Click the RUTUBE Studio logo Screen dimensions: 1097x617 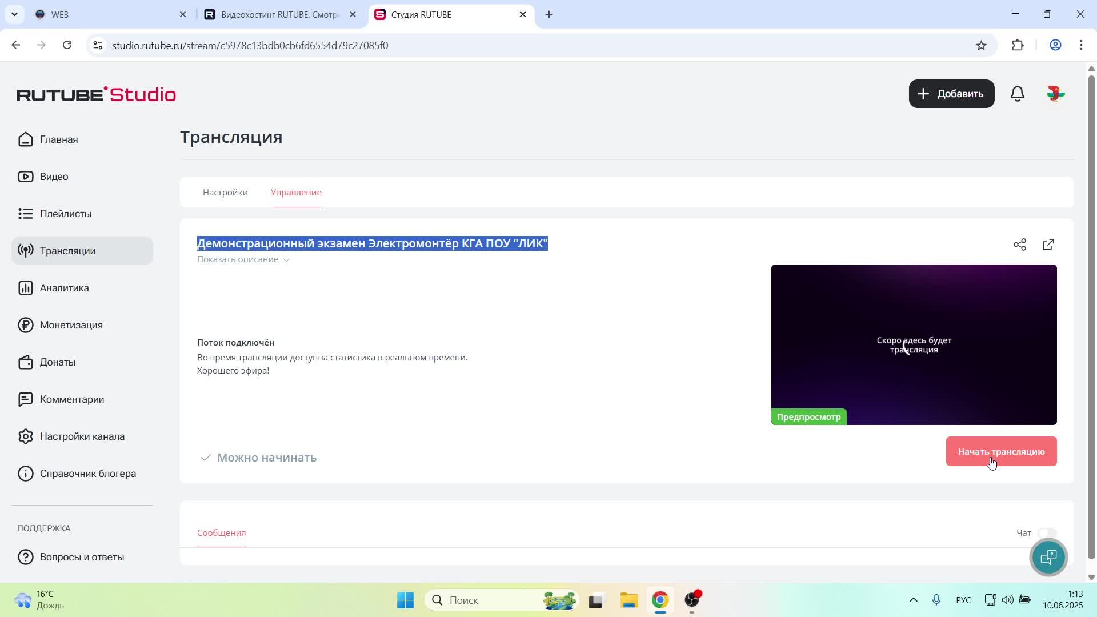tap(97, 94)
